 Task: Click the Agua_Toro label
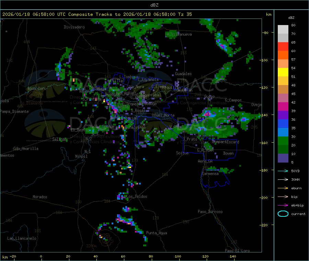[37, 88]
